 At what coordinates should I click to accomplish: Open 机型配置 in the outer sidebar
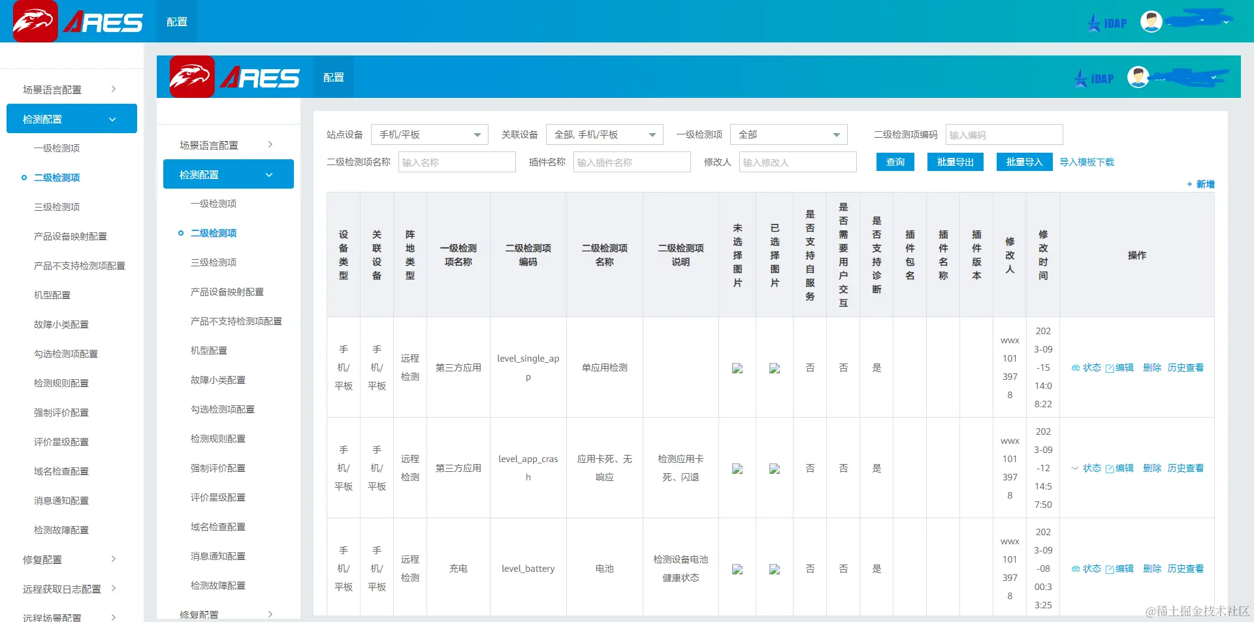(x=52, y=295)
